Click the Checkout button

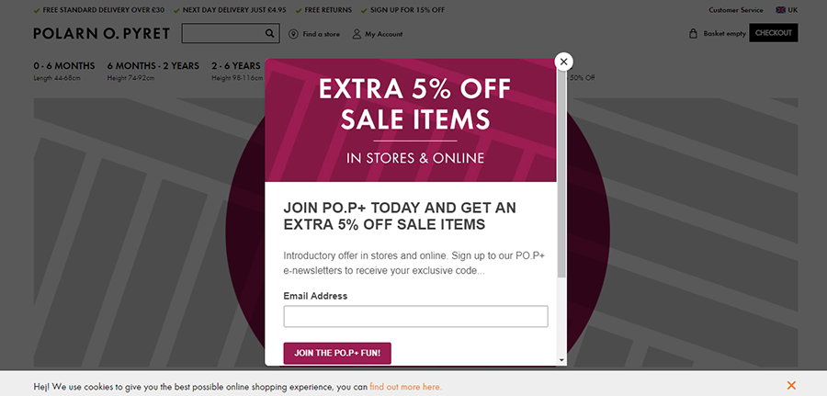tap(773, 33)
